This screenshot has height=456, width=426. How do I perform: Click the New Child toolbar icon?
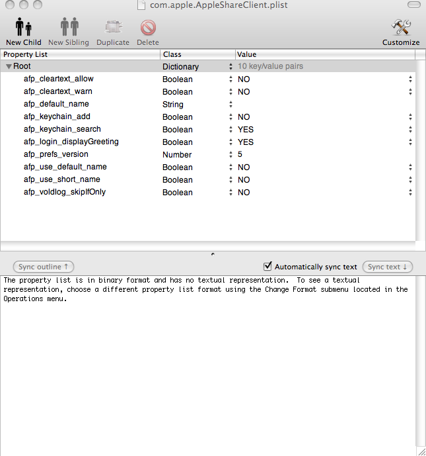[x=24, y=26]
